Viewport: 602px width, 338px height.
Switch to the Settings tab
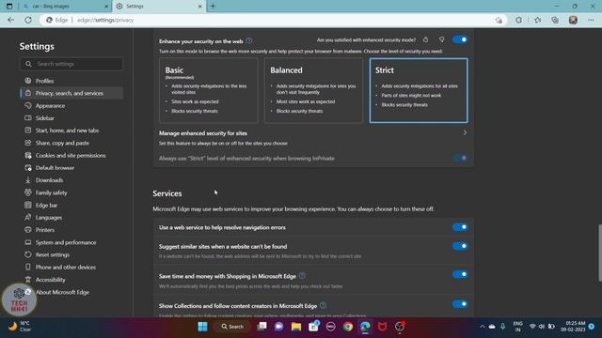pyautogui.click(x=158, y=7)
